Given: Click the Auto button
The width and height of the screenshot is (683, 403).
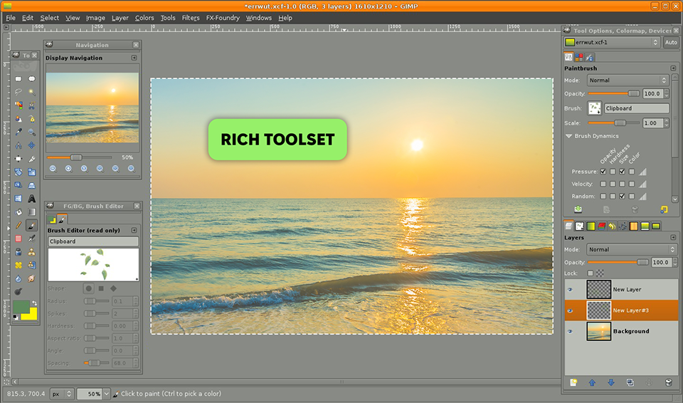Looking at the screenshot, I should click(x=671, y=42).
